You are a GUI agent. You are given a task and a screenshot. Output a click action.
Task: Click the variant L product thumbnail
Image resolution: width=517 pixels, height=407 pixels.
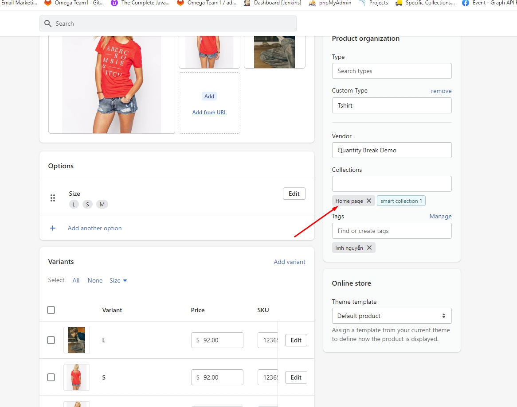pos(77,340)
